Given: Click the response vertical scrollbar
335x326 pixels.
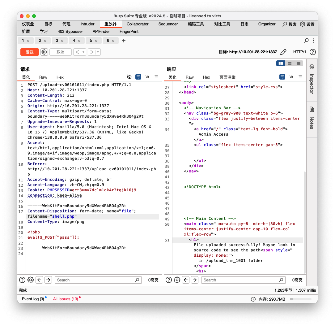Looking at the screenshot, I should coord(305,222).
